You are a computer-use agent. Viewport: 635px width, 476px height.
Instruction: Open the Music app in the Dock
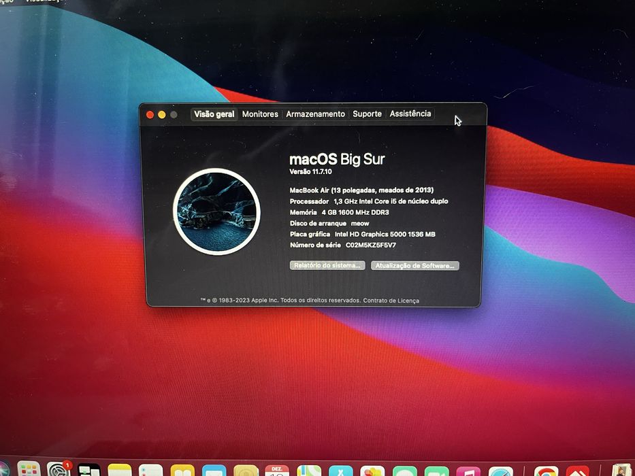pos(468,471)
